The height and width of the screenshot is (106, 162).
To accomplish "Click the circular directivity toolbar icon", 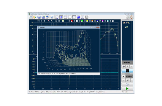I will coord(87,17).
